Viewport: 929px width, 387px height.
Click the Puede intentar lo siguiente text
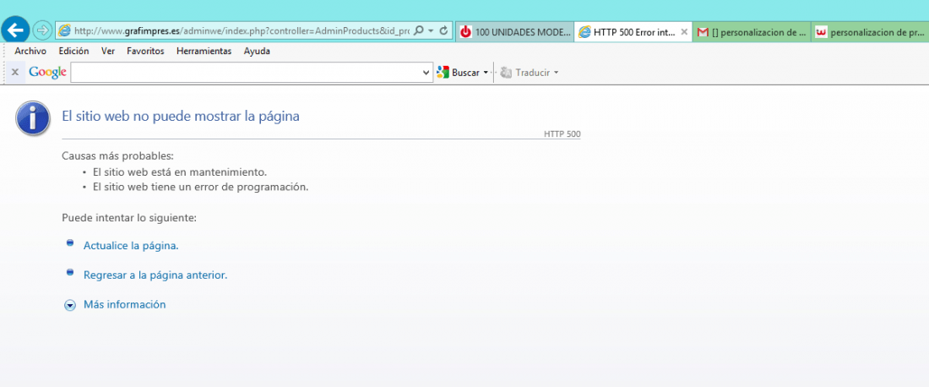(129, 217)
